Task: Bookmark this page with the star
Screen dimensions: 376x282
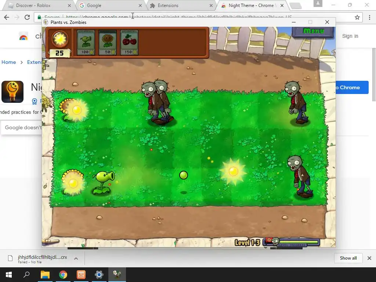Action: [357, 17]
